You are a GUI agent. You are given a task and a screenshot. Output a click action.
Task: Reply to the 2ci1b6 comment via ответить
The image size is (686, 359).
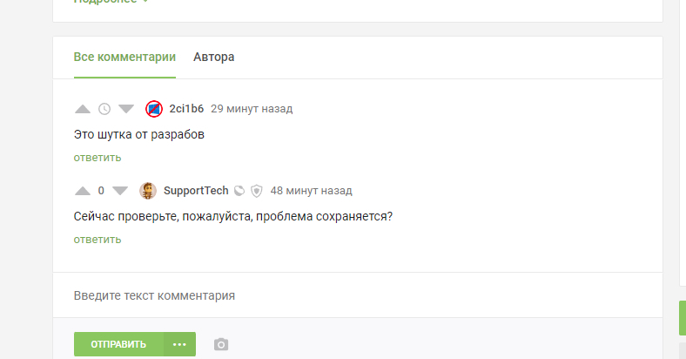(98, 158)
